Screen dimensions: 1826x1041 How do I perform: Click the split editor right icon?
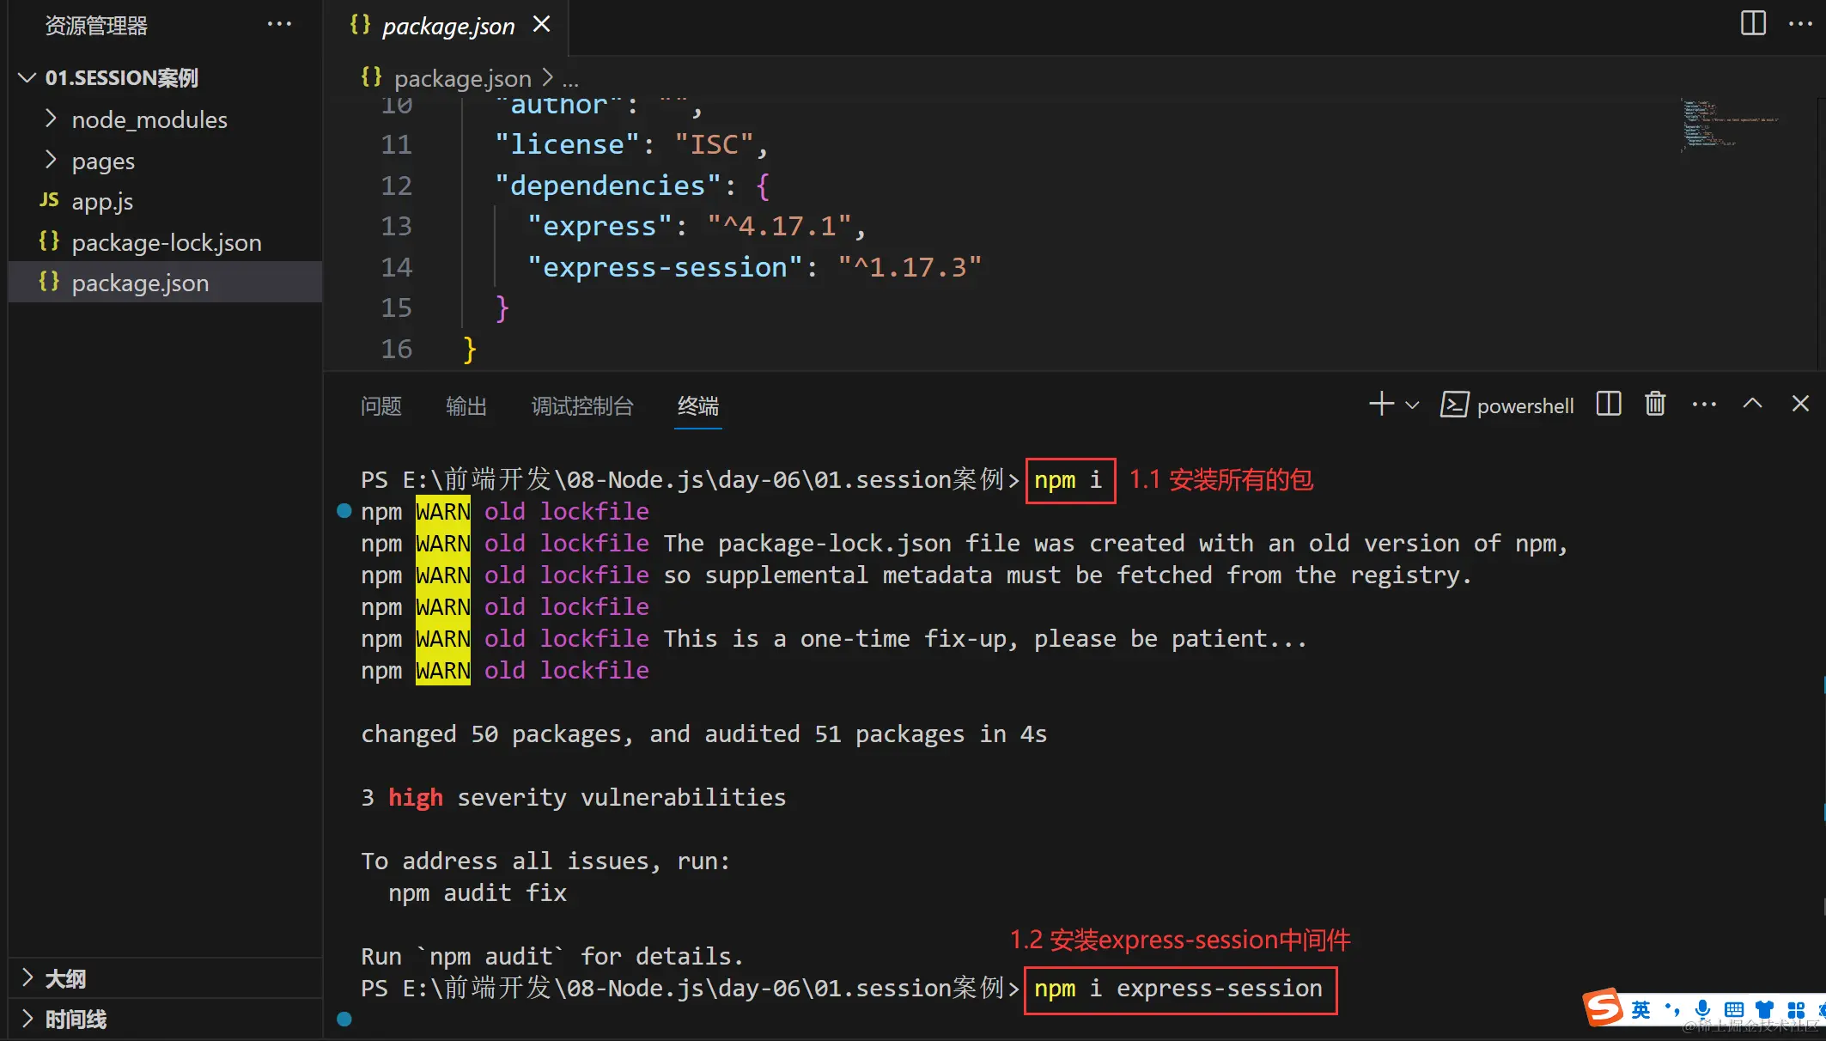pyautogui.click(x=1752, y=23)
